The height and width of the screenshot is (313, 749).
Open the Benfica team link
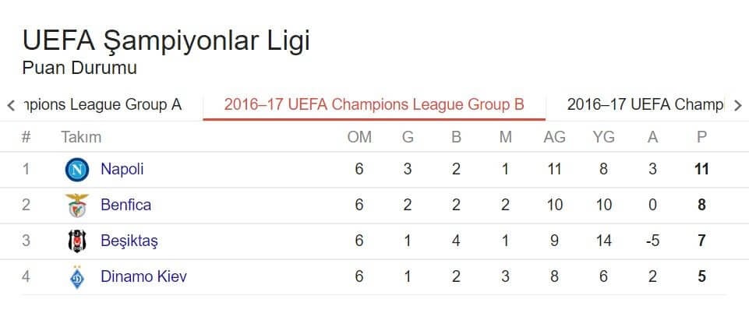(x=125, y=205)
